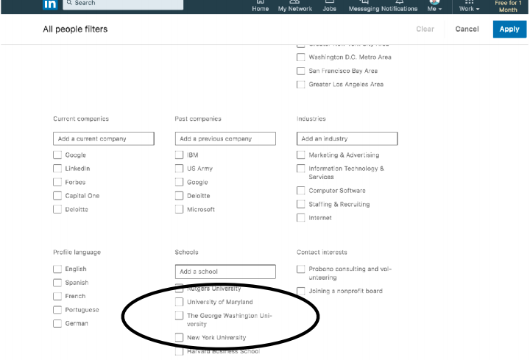Tick Greater Los Angeles Area checkbox

(301, 85)
